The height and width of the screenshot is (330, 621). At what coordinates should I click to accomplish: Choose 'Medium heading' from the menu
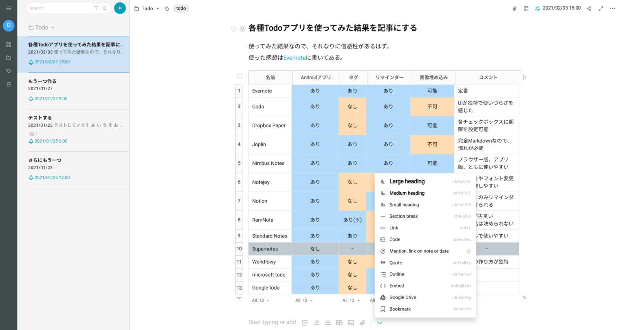tap(407, 193)
